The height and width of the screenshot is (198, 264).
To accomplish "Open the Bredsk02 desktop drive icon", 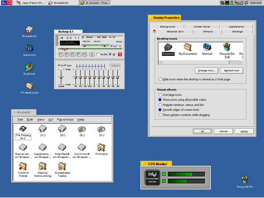I will pyautogui.click(x=29, y=29).
